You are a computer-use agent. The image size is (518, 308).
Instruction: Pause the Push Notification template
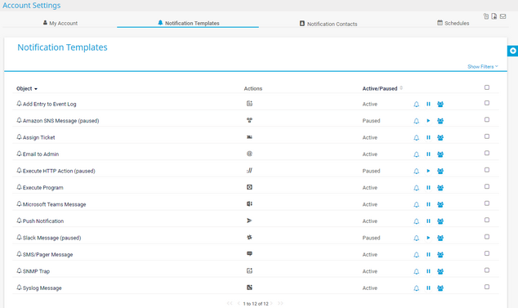click(x=428, y=221)
